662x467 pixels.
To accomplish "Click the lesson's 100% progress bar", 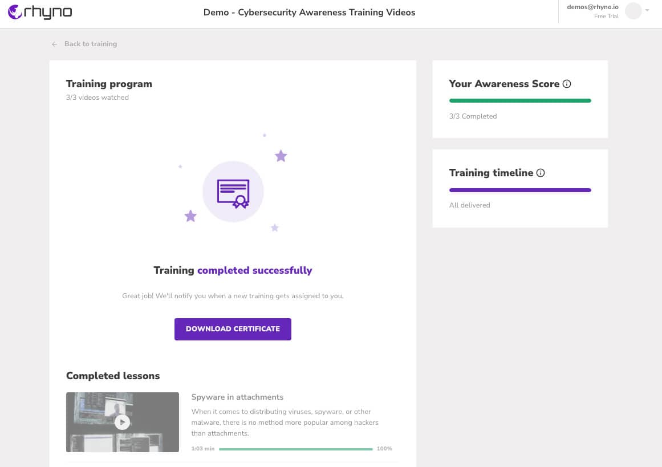I will pos(295,449).
